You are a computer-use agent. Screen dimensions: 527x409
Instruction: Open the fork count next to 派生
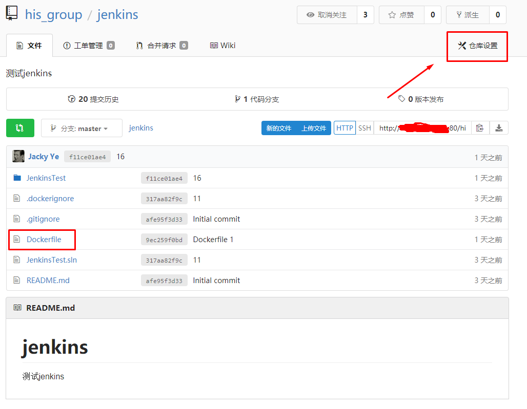pos(498,15)
